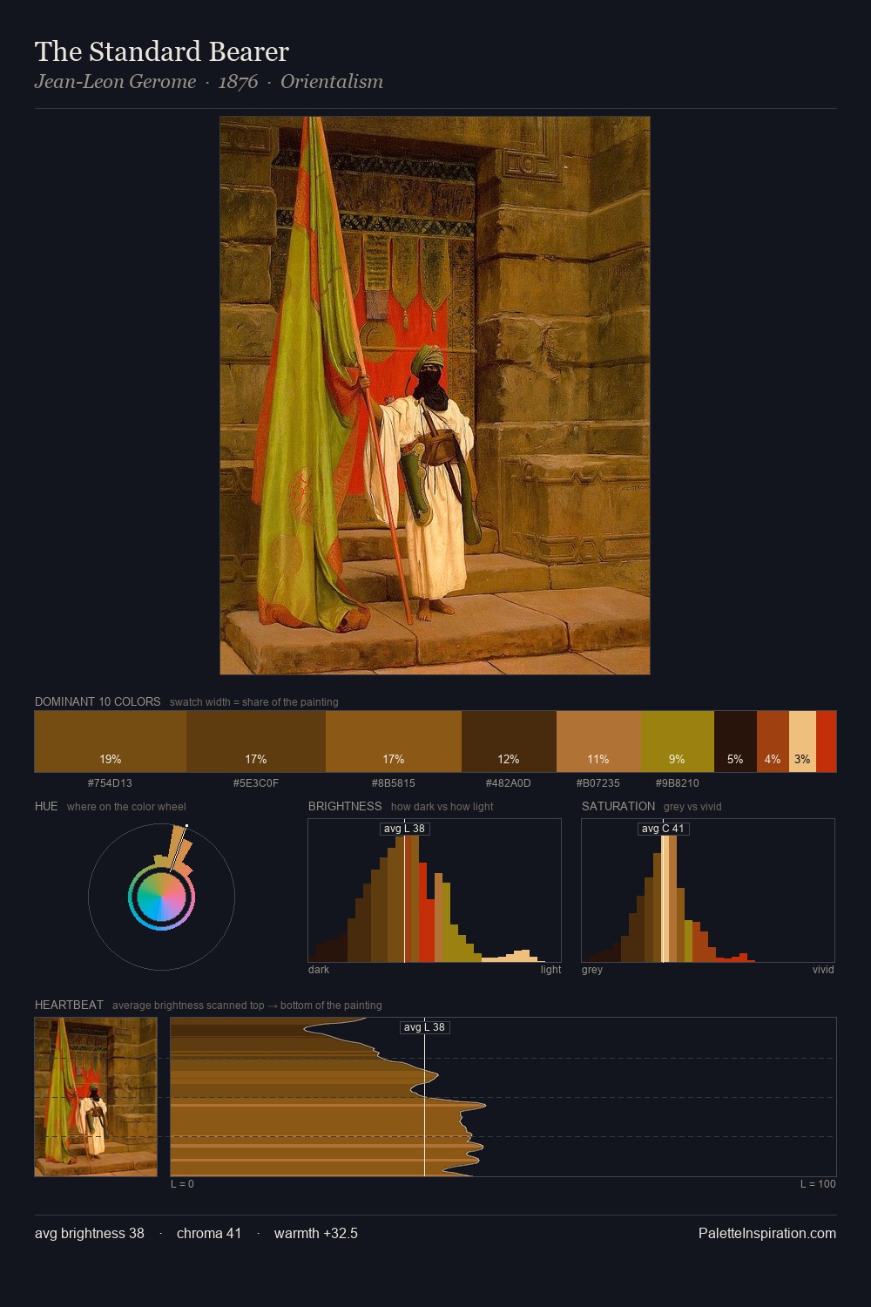Viewport: 871px width, 1307px height.
Task: Click 'chroma 41' in footer
Action: click(209, 1233)
